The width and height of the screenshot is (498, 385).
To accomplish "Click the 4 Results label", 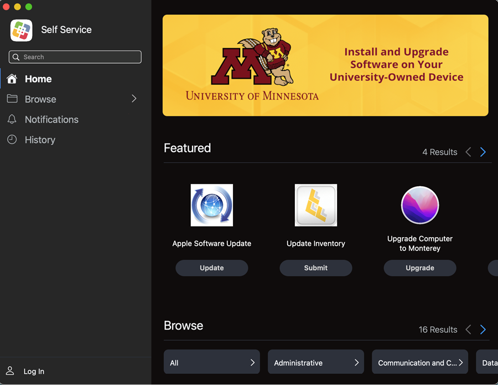I will (x=440, y=152).
